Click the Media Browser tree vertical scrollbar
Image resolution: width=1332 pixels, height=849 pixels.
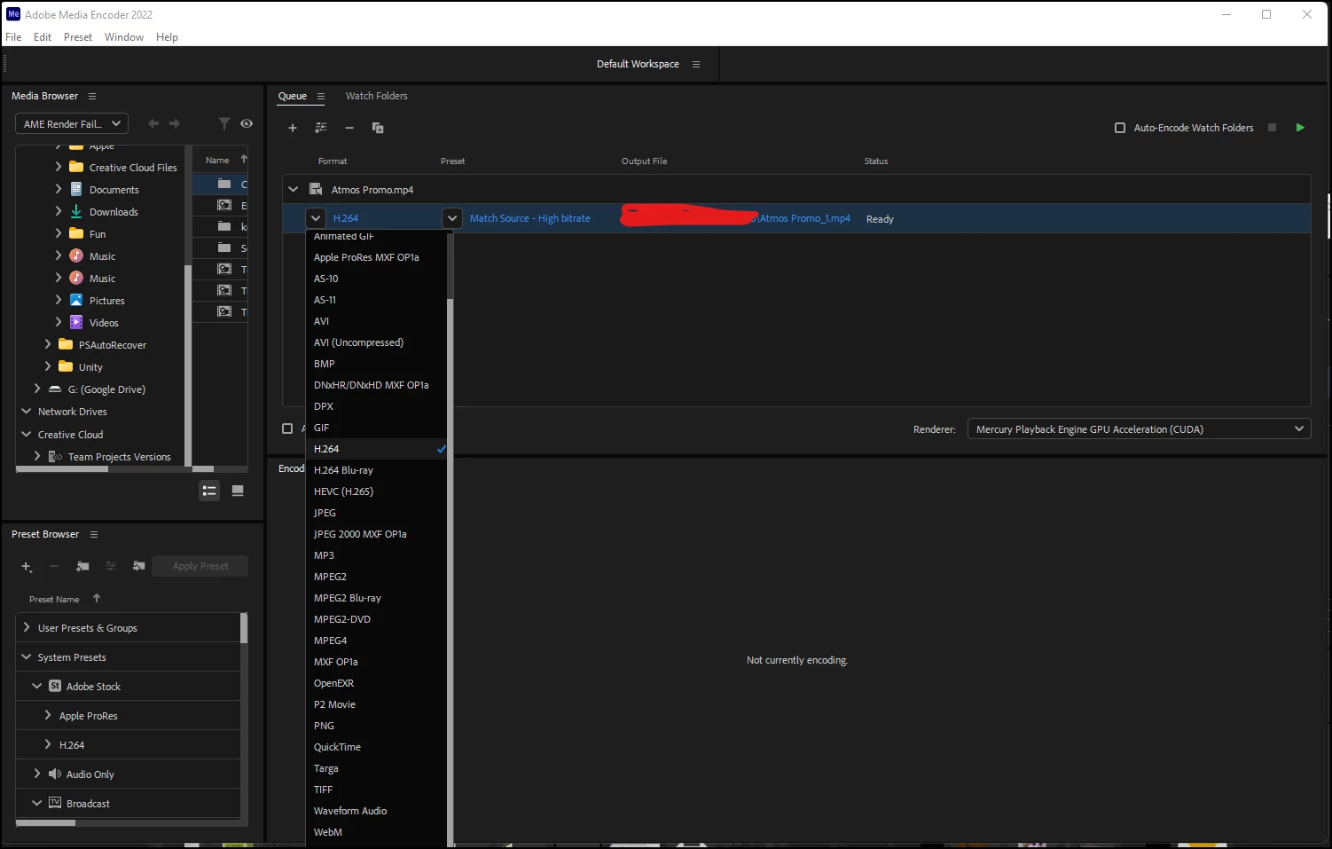(188, 364)
